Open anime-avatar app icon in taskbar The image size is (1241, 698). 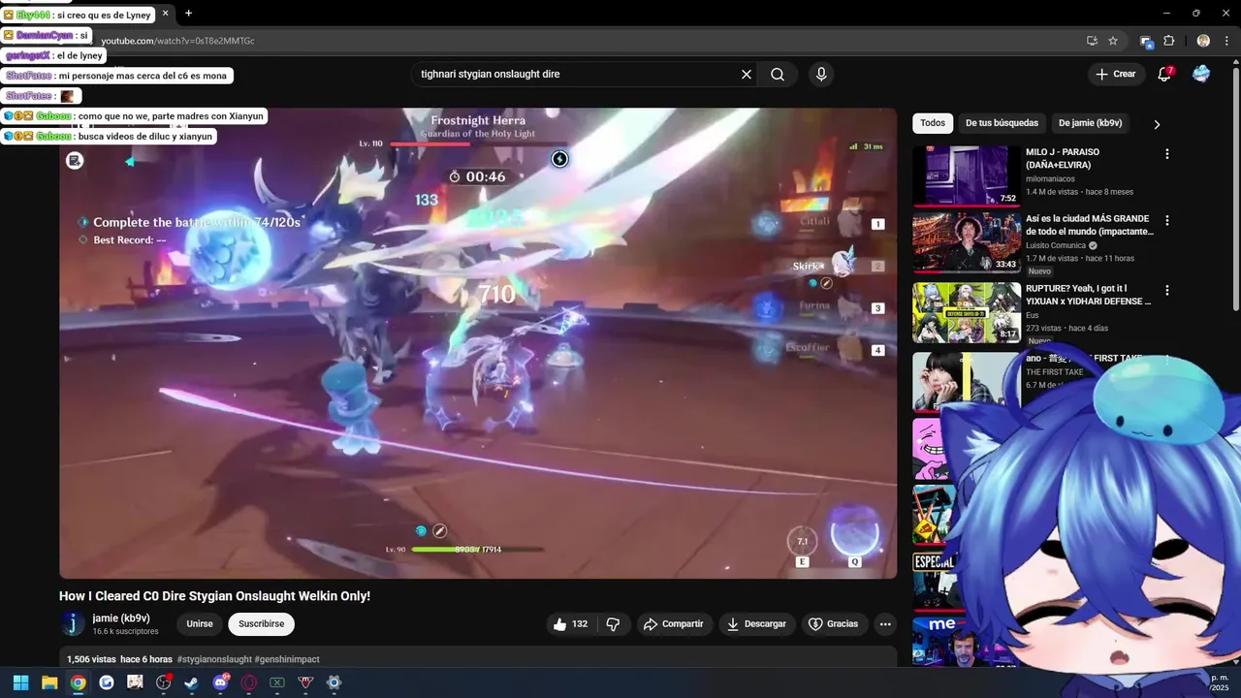135,682
